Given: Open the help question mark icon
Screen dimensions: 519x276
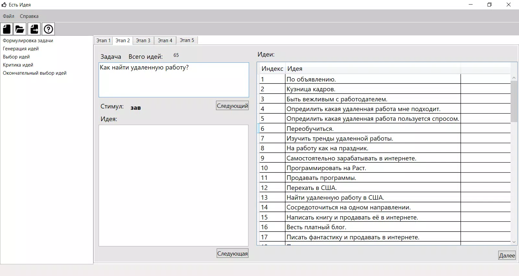Looking at the screenshot, I should [x=48, y=29].
